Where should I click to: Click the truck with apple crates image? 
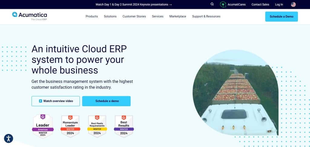236,93
